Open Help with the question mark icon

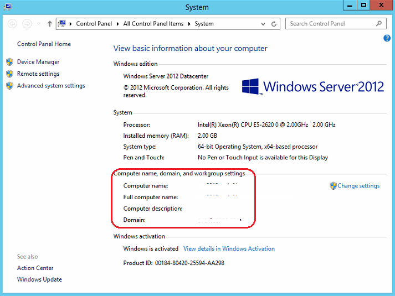tap(387, 38)
